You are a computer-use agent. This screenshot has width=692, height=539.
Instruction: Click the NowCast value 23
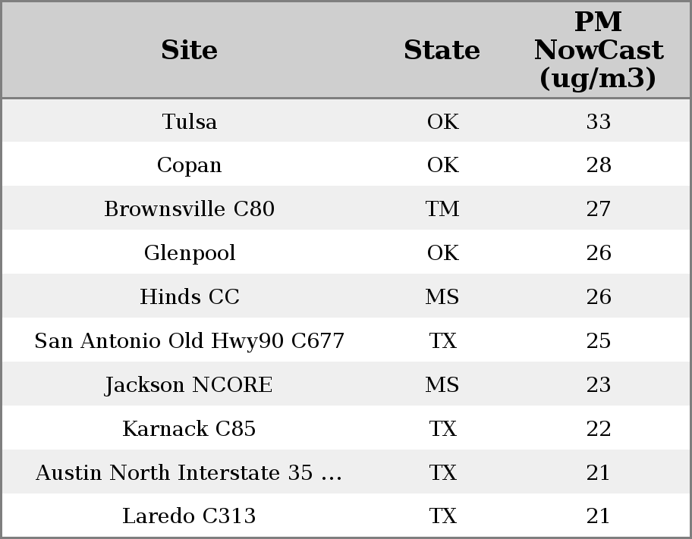point(598,385)
